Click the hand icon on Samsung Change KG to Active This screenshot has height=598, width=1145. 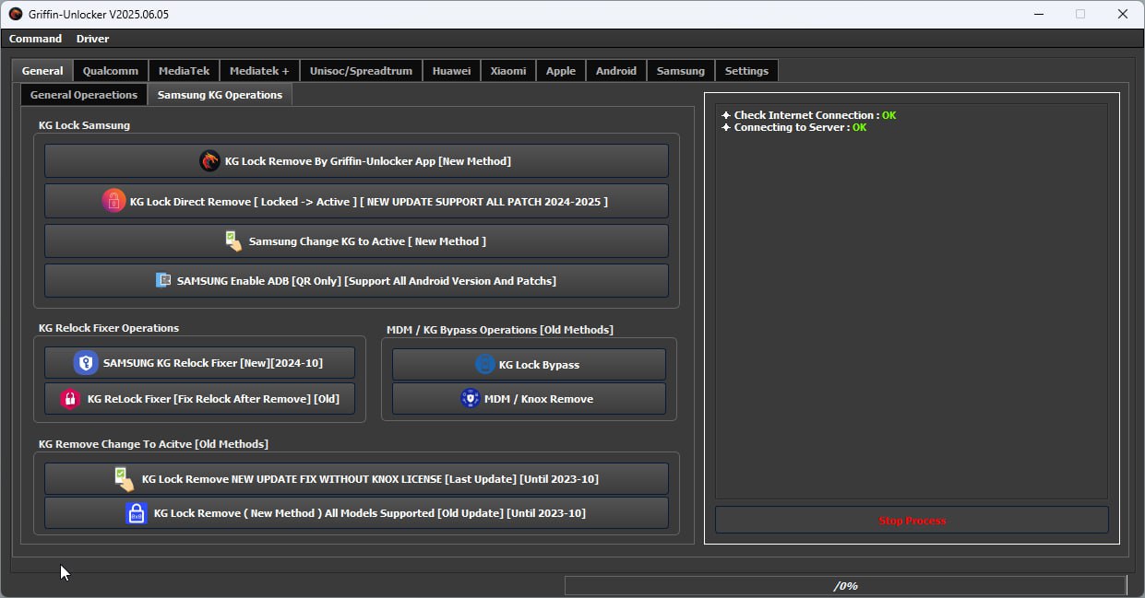(233, 241)
